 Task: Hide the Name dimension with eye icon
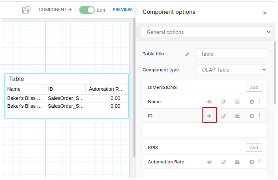209,102
